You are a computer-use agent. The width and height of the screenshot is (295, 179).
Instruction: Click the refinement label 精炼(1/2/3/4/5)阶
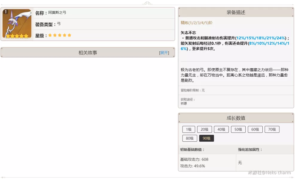pos(196,23)
